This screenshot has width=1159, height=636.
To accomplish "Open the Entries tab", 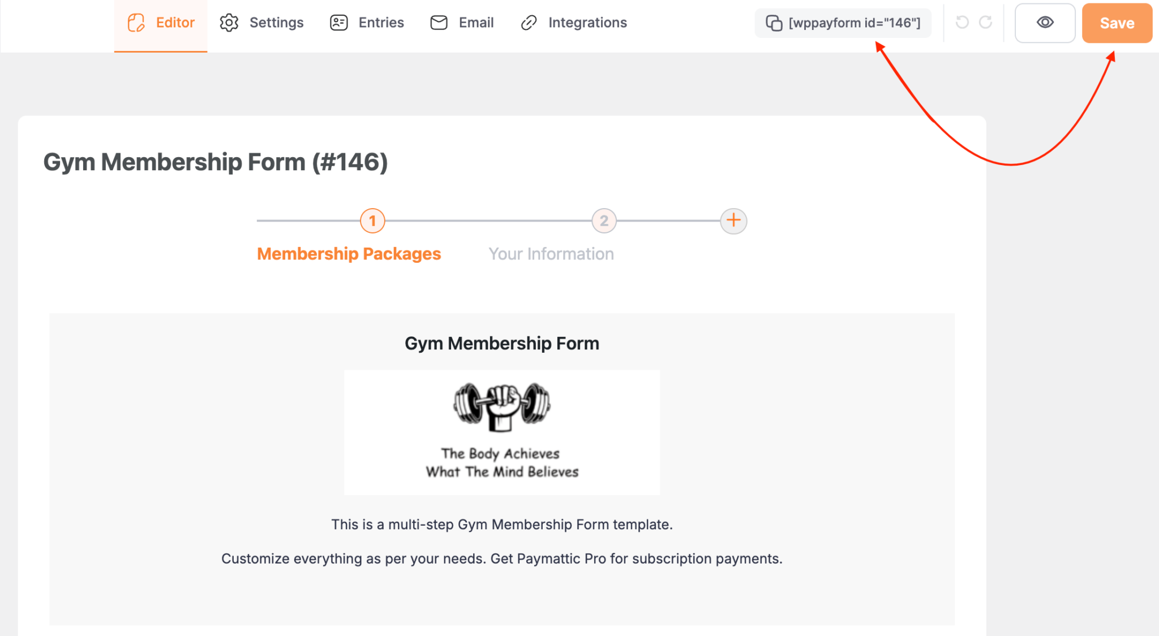I will pyautogui.click(x=380, y=23).
